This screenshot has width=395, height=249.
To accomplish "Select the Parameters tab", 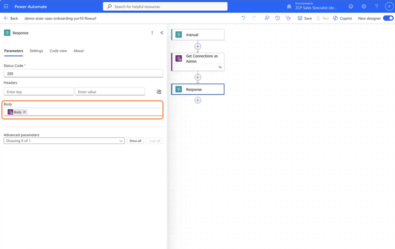I will pyautogui.click(x=14, y=51).
